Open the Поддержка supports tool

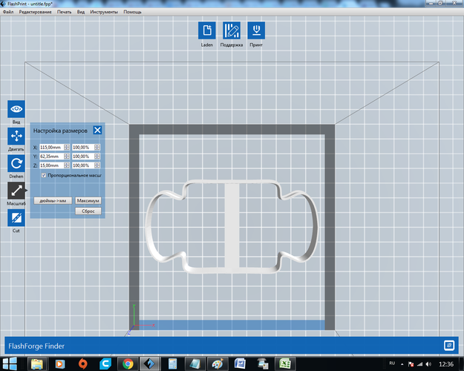(x=232, y=30)
